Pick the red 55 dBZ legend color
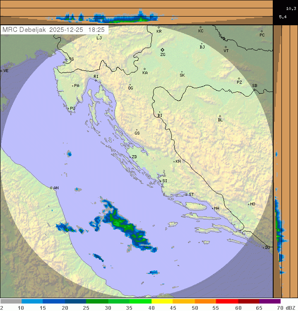298x311 pixels. (x=227, y=301)
